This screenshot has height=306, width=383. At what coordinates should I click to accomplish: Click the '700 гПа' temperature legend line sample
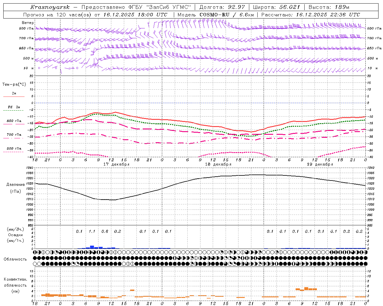14,138
